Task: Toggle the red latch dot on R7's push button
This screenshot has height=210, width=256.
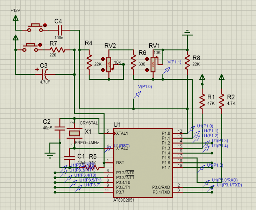Action: (40, 45)
